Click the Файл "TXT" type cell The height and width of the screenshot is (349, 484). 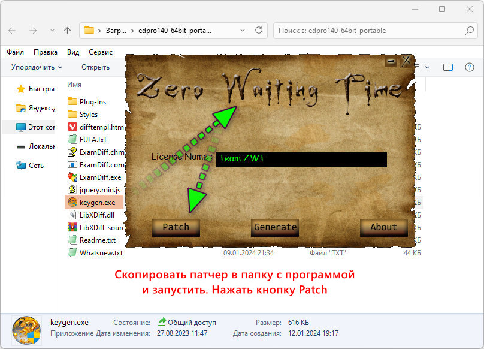328,253
